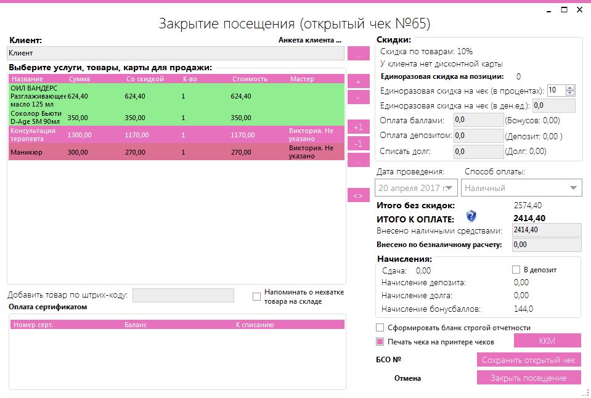Viewport: 591px width, 398px height.
Task: Maximize the window
Action: pyautogui.click(x=565, y=10)
